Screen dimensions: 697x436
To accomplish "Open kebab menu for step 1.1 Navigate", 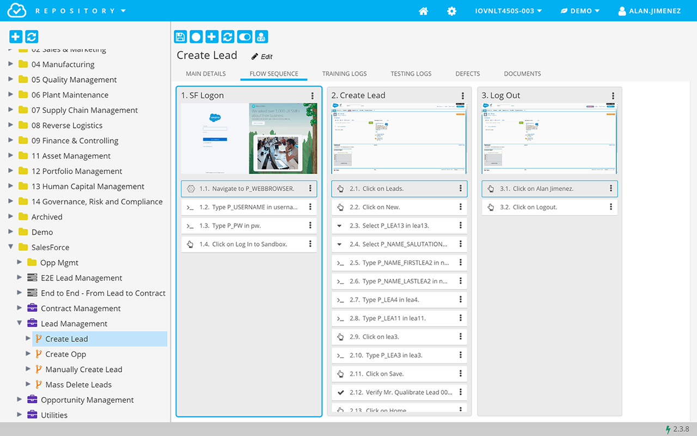I will point(310,189).
